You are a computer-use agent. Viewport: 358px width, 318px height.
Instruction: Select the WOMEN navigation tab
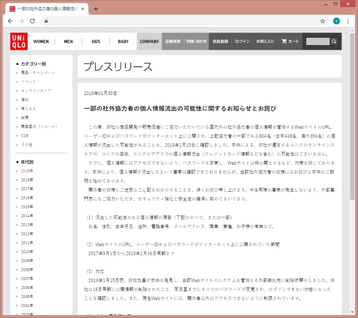pyautogui.click(x=41, y=42)
